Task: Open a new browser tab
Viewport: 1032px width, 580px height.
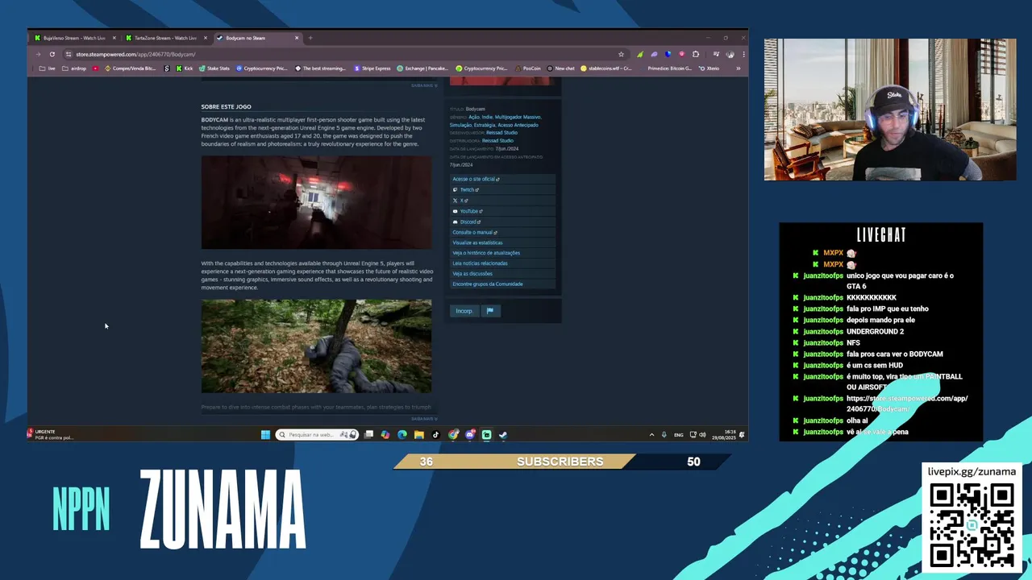Action: point(310,38)
